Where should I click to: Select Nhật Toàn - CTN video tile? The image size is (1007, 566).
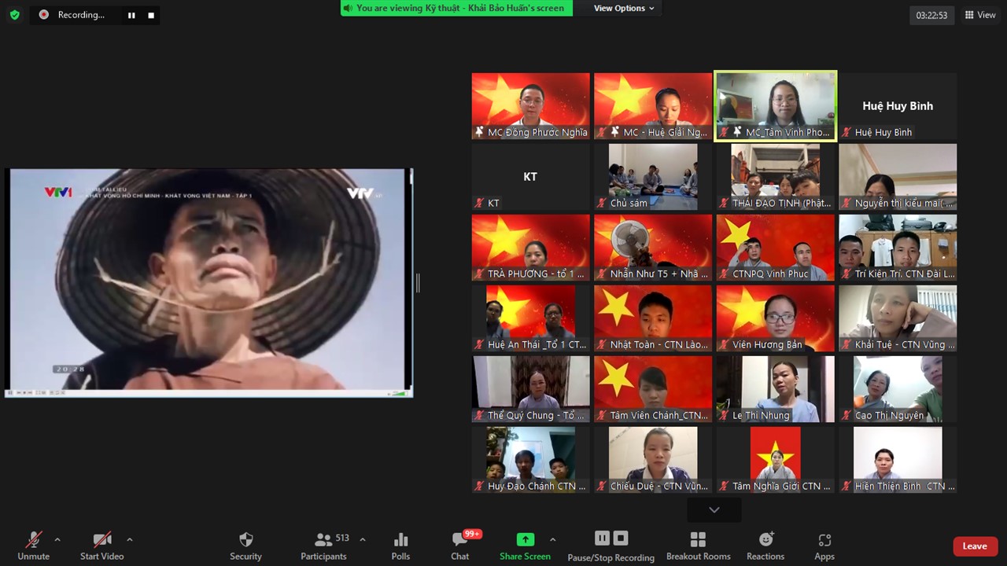(x=653, y=318)
